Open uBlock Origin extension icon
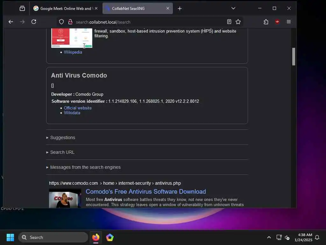 click(x=277, y=22)
